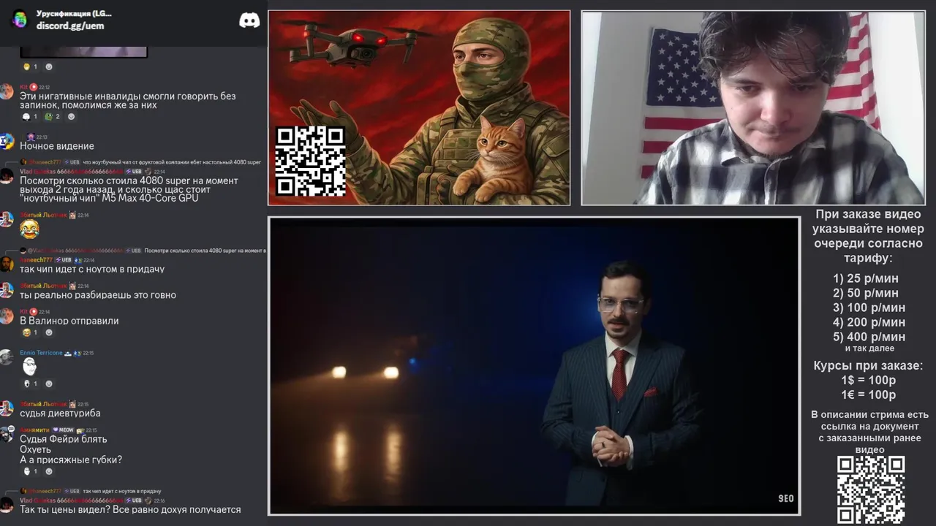Screen dimensions: 936x526
Task: Click the 22:15 timestamp beside Ennio Terricone
Action: (x=88, y=353)
